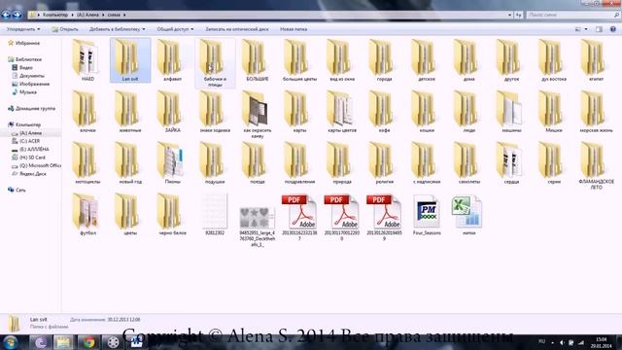Viewport: 622px width, 350px height.
Task: Select the природа folder
Action: pos(342,162)
